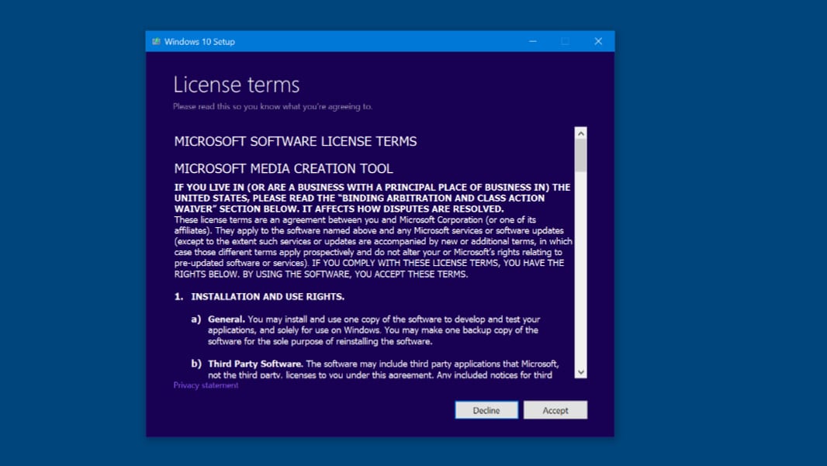
Task: Click the greyed-out maximize button
Action: pos(565,41)
